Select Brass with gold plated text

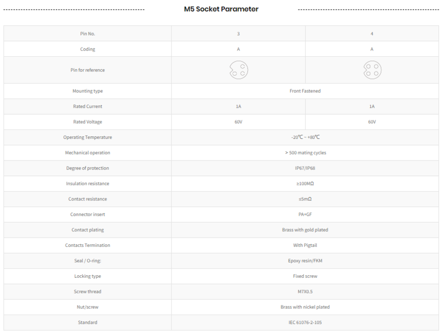(305, 230)
